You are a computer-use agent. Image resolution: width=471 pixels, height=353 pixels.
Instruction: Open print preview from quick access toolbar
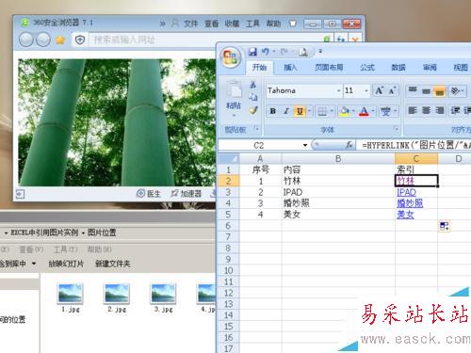point(303,52)
